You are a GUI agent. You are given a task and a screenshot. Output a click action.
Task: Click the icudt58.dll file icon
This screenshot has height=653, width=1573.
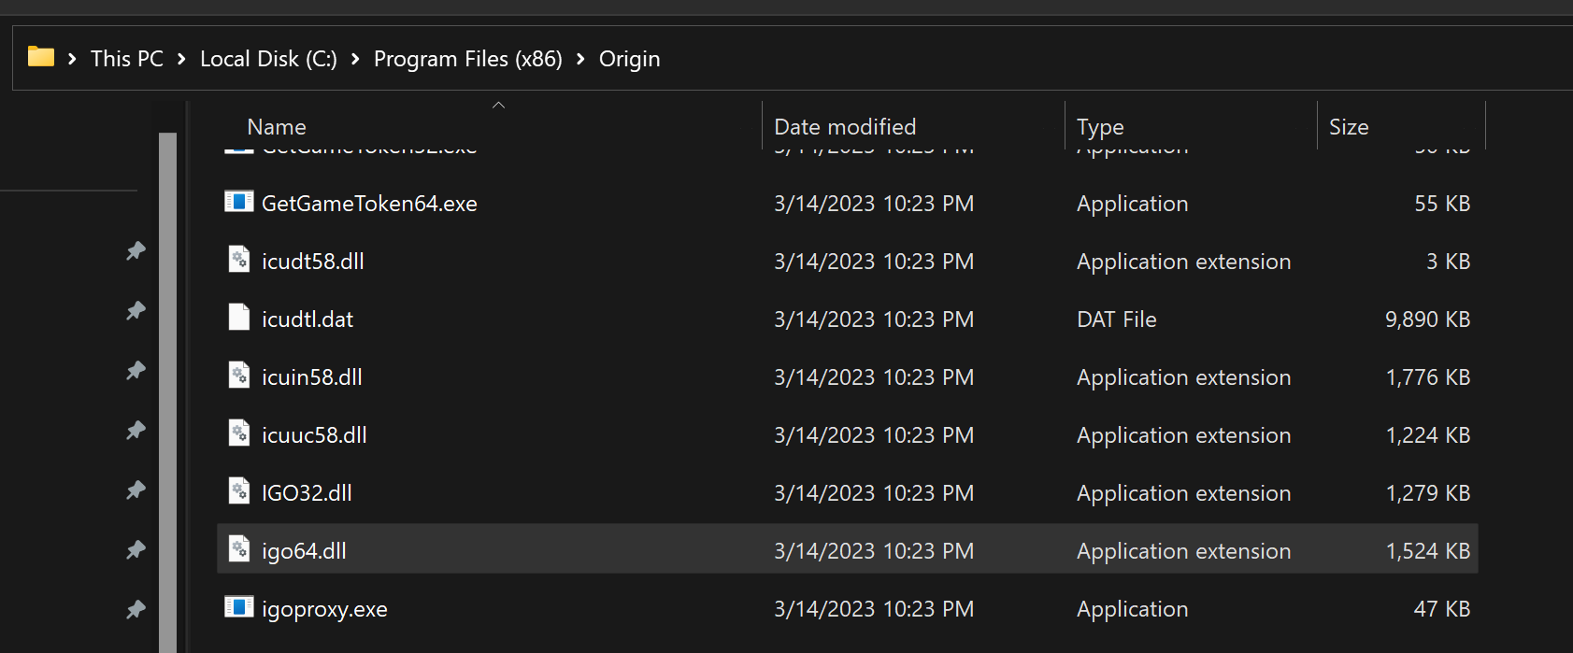tap(239, 260)
